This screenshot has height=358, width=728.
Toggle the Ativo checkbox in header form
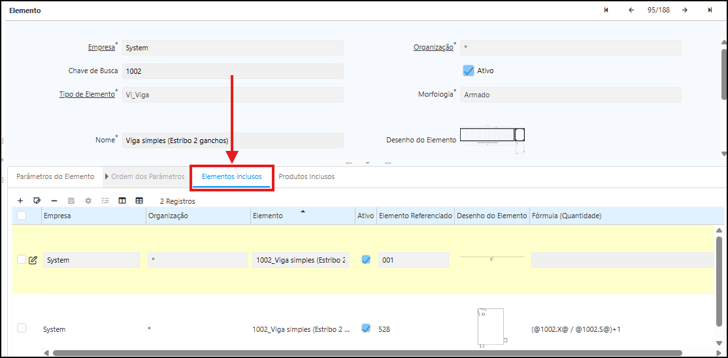468,71
